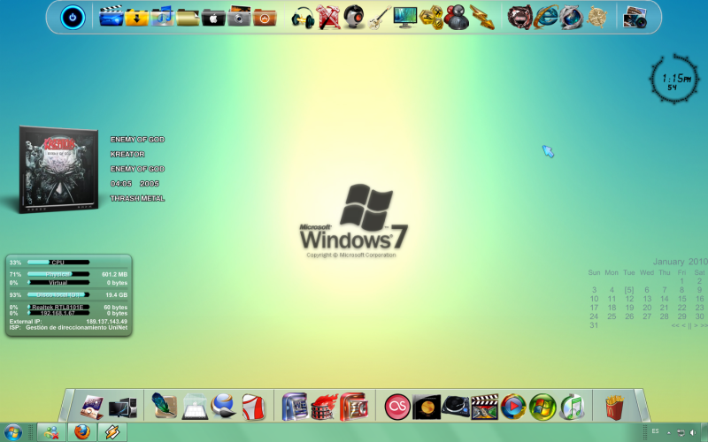The height and width of the screenshot is (442, 708).
Task: Select today's date [5] in calendar
Action: point(629,290)
